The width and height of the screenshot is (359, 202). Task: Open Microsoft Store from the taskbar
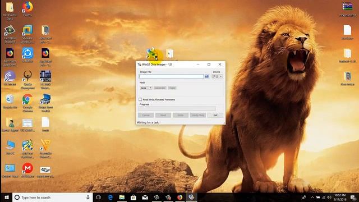point(134,197)
